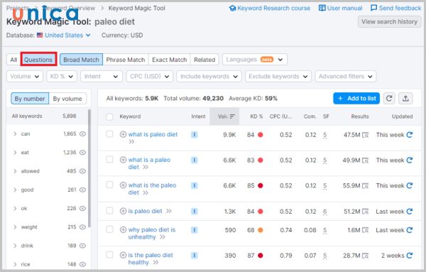The image size is (426, 272).
Task: Click plus icon for 'why paleo diet is unhealthy'
Action: [x=123, y=229]
